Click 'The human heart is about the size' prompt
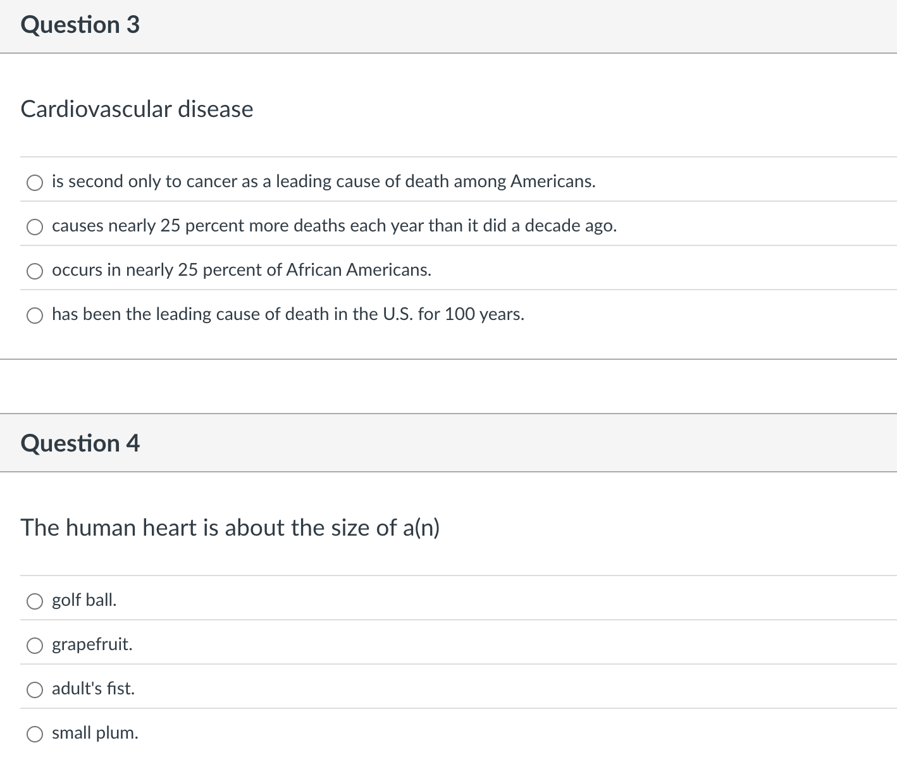Image resolution: width=897 pixels, height=769 pixels. click(x=230, y=527)
